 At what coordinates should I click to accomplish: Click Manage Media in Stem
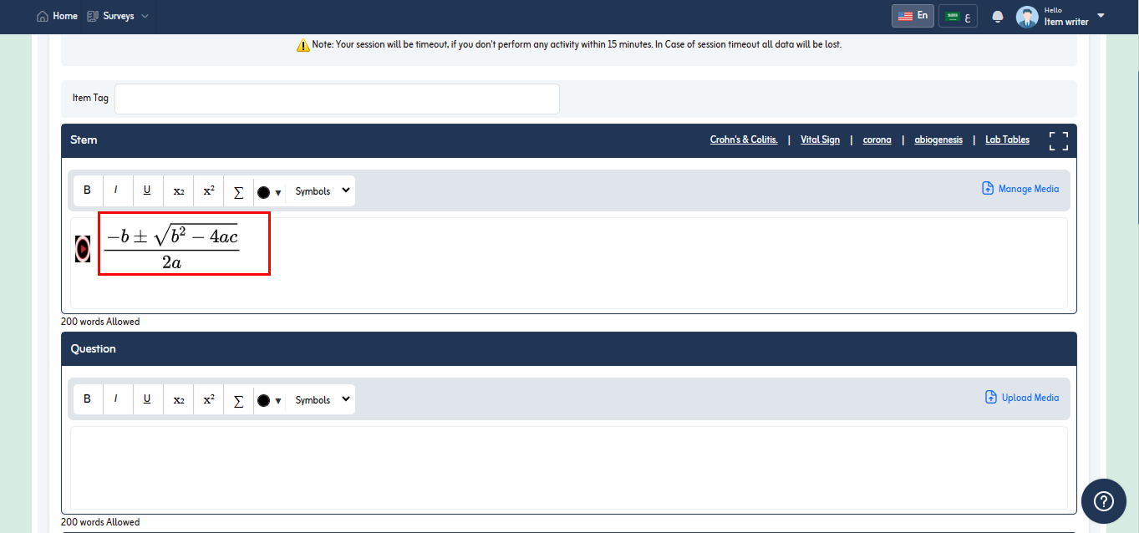(1020, 189)
